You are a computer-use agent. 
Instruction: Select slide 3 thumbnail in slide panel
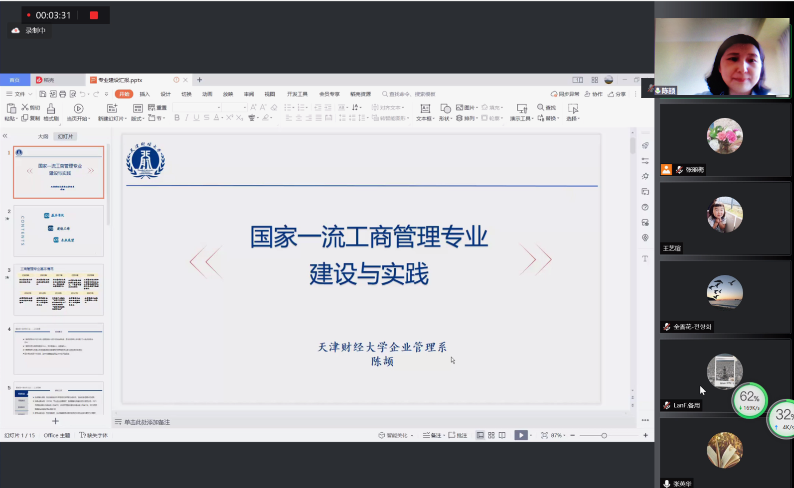59,290
